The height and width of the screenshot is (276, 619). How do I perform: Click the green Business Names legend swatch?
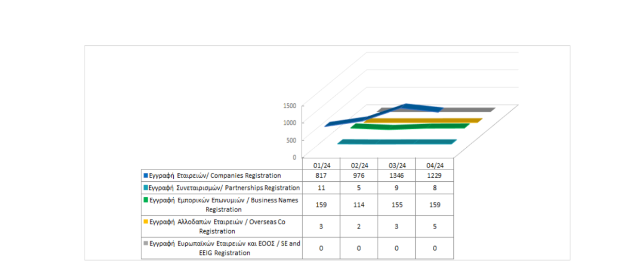coord(146,200)
